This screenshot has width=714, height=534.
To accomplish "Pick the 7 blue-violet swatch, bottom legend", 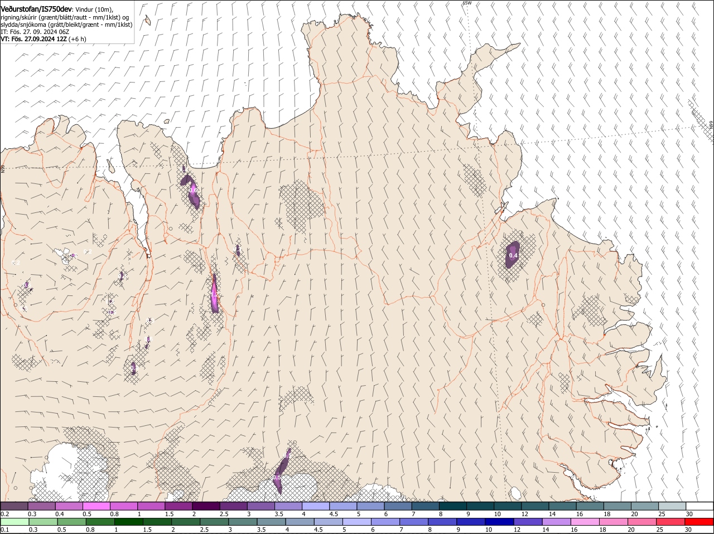I will coord(413,522).
